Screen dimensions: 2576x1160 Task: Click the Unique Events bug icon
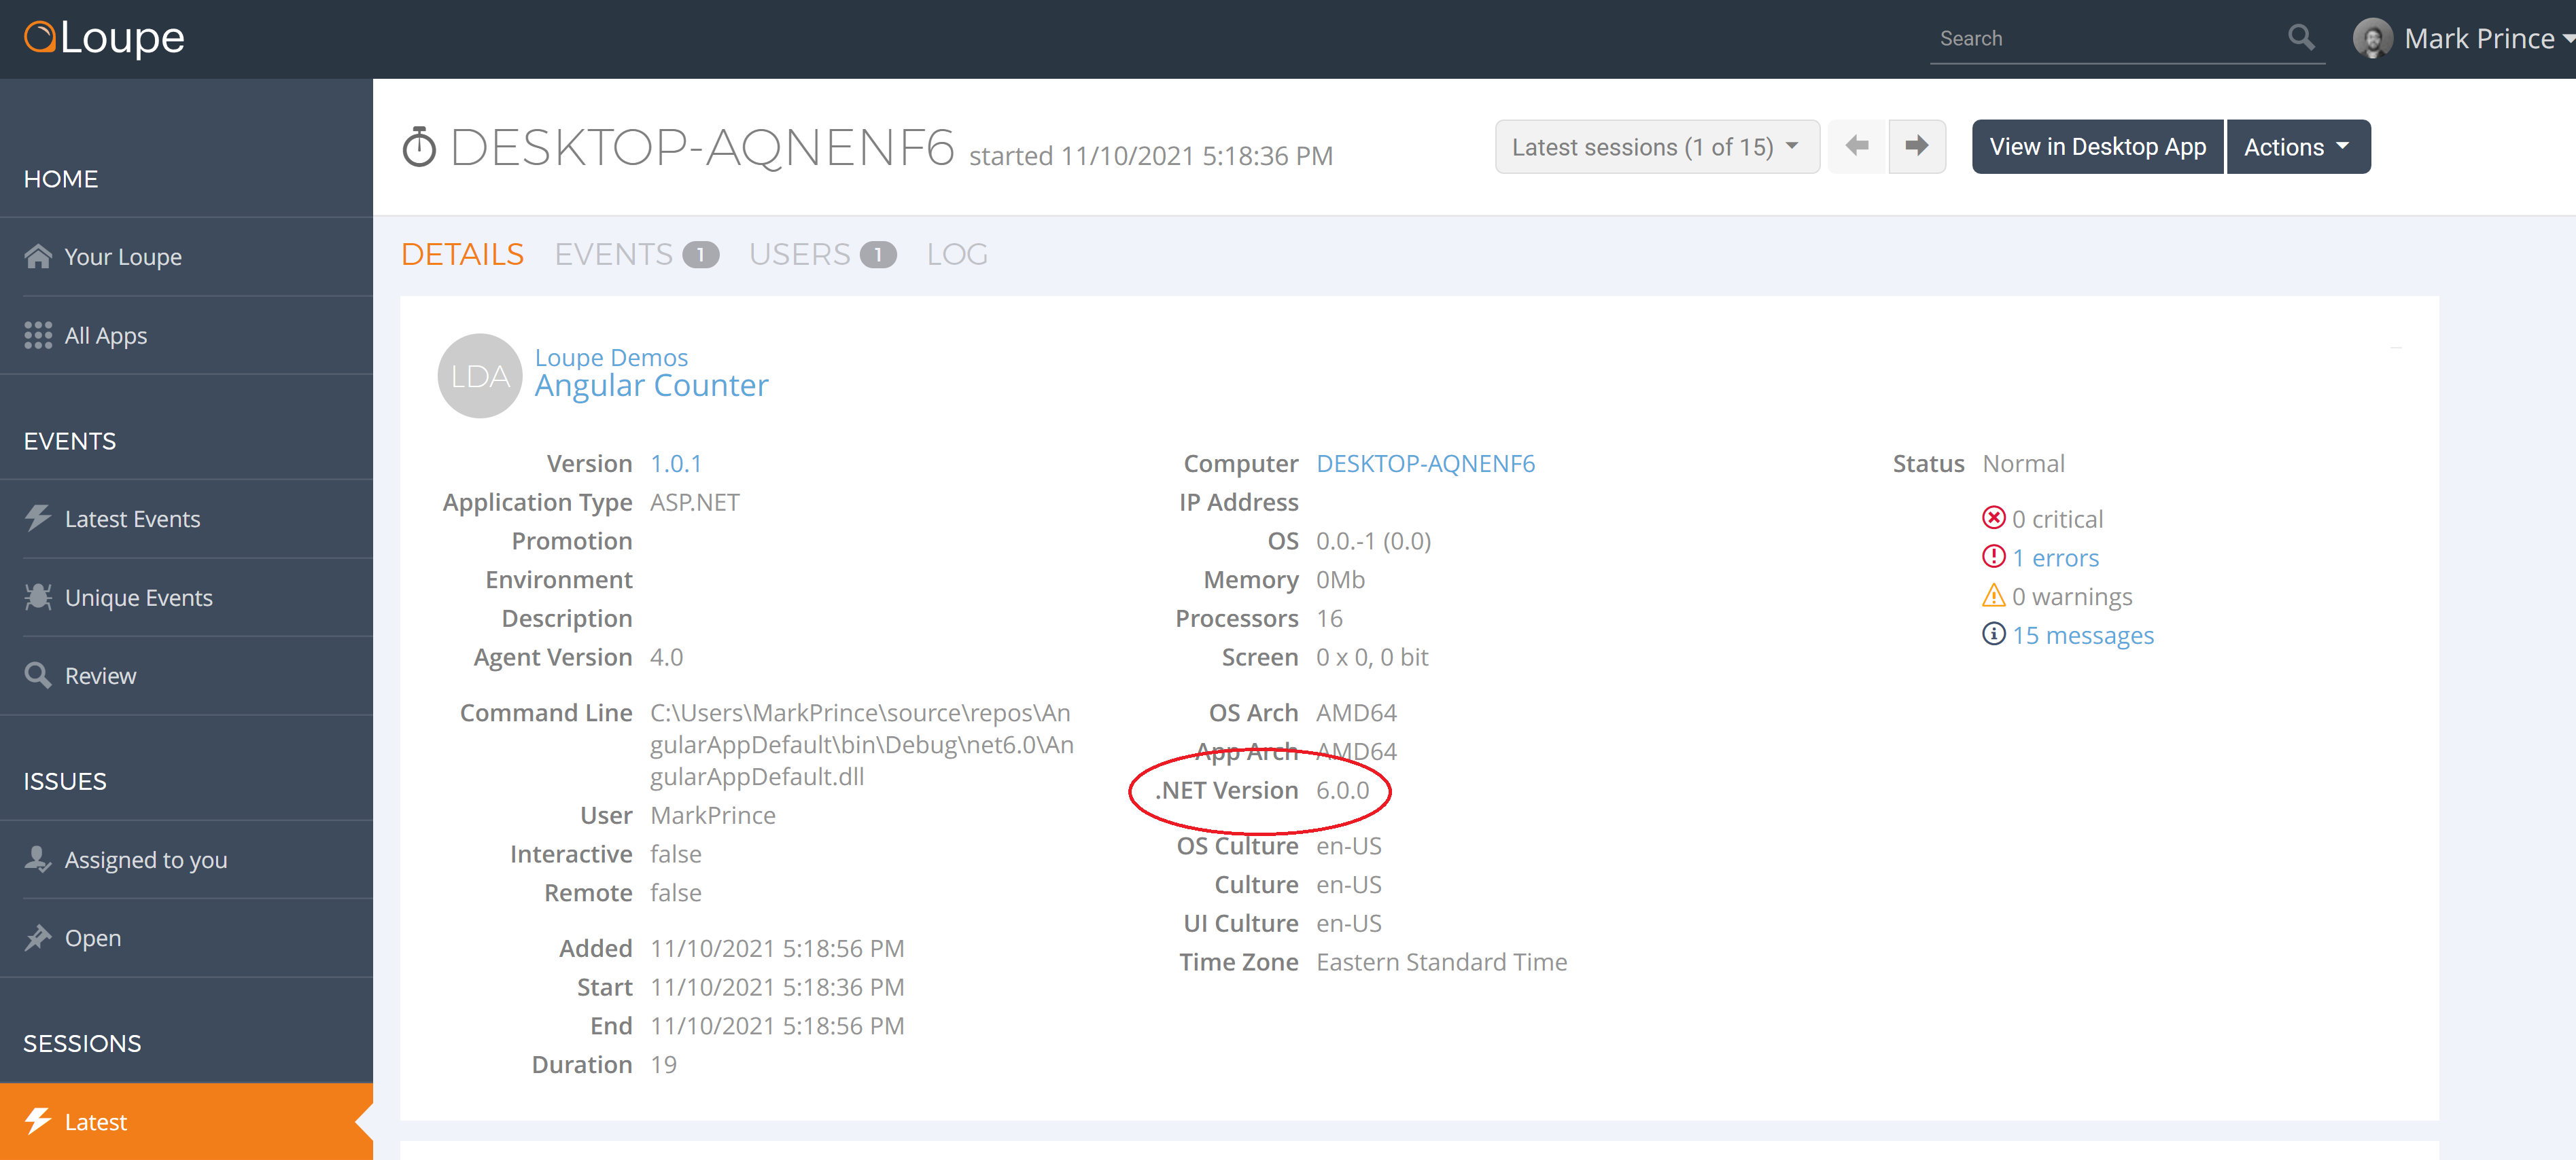point(38,598)
